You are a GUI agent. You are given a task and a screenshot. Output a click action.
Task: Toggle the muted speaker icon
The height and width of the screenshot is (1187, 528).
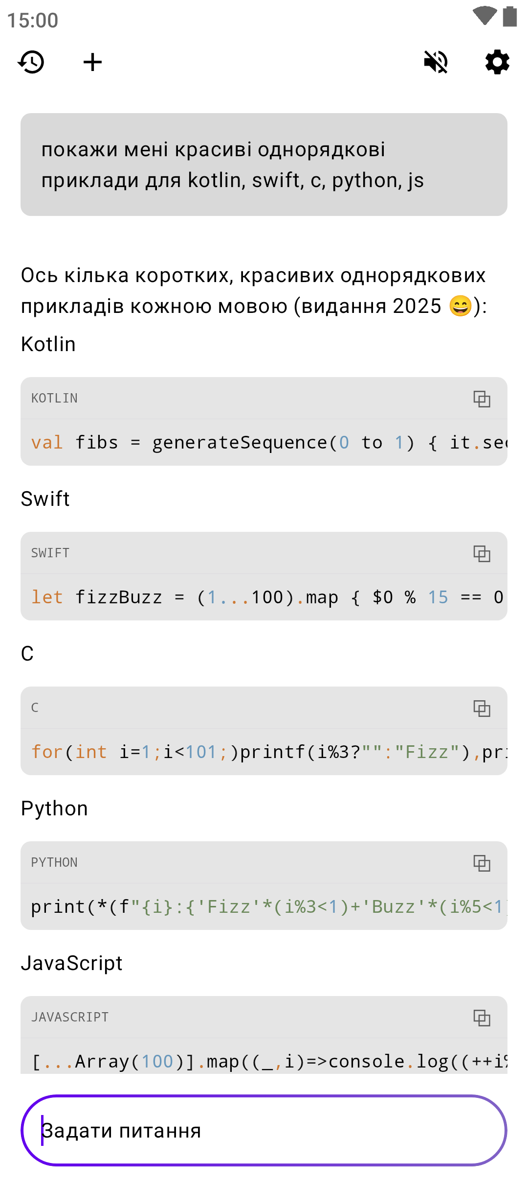[x=436, y=62]
